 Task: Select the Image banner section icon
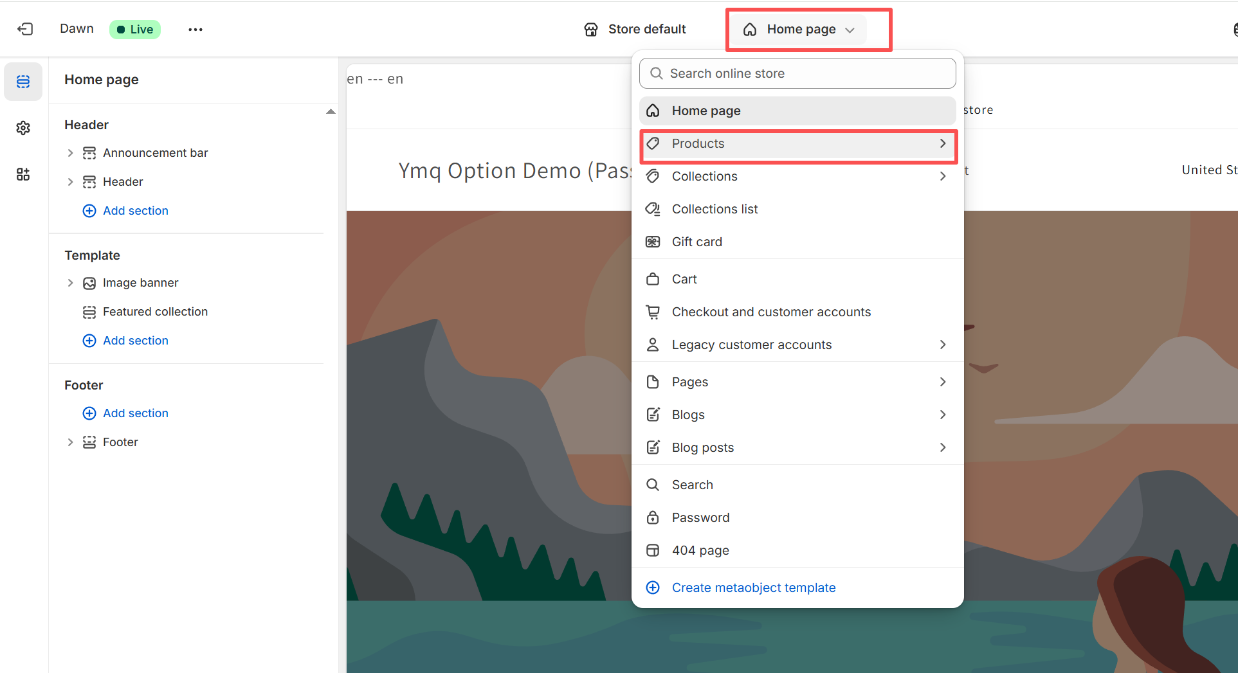click(x=89, y=283)
